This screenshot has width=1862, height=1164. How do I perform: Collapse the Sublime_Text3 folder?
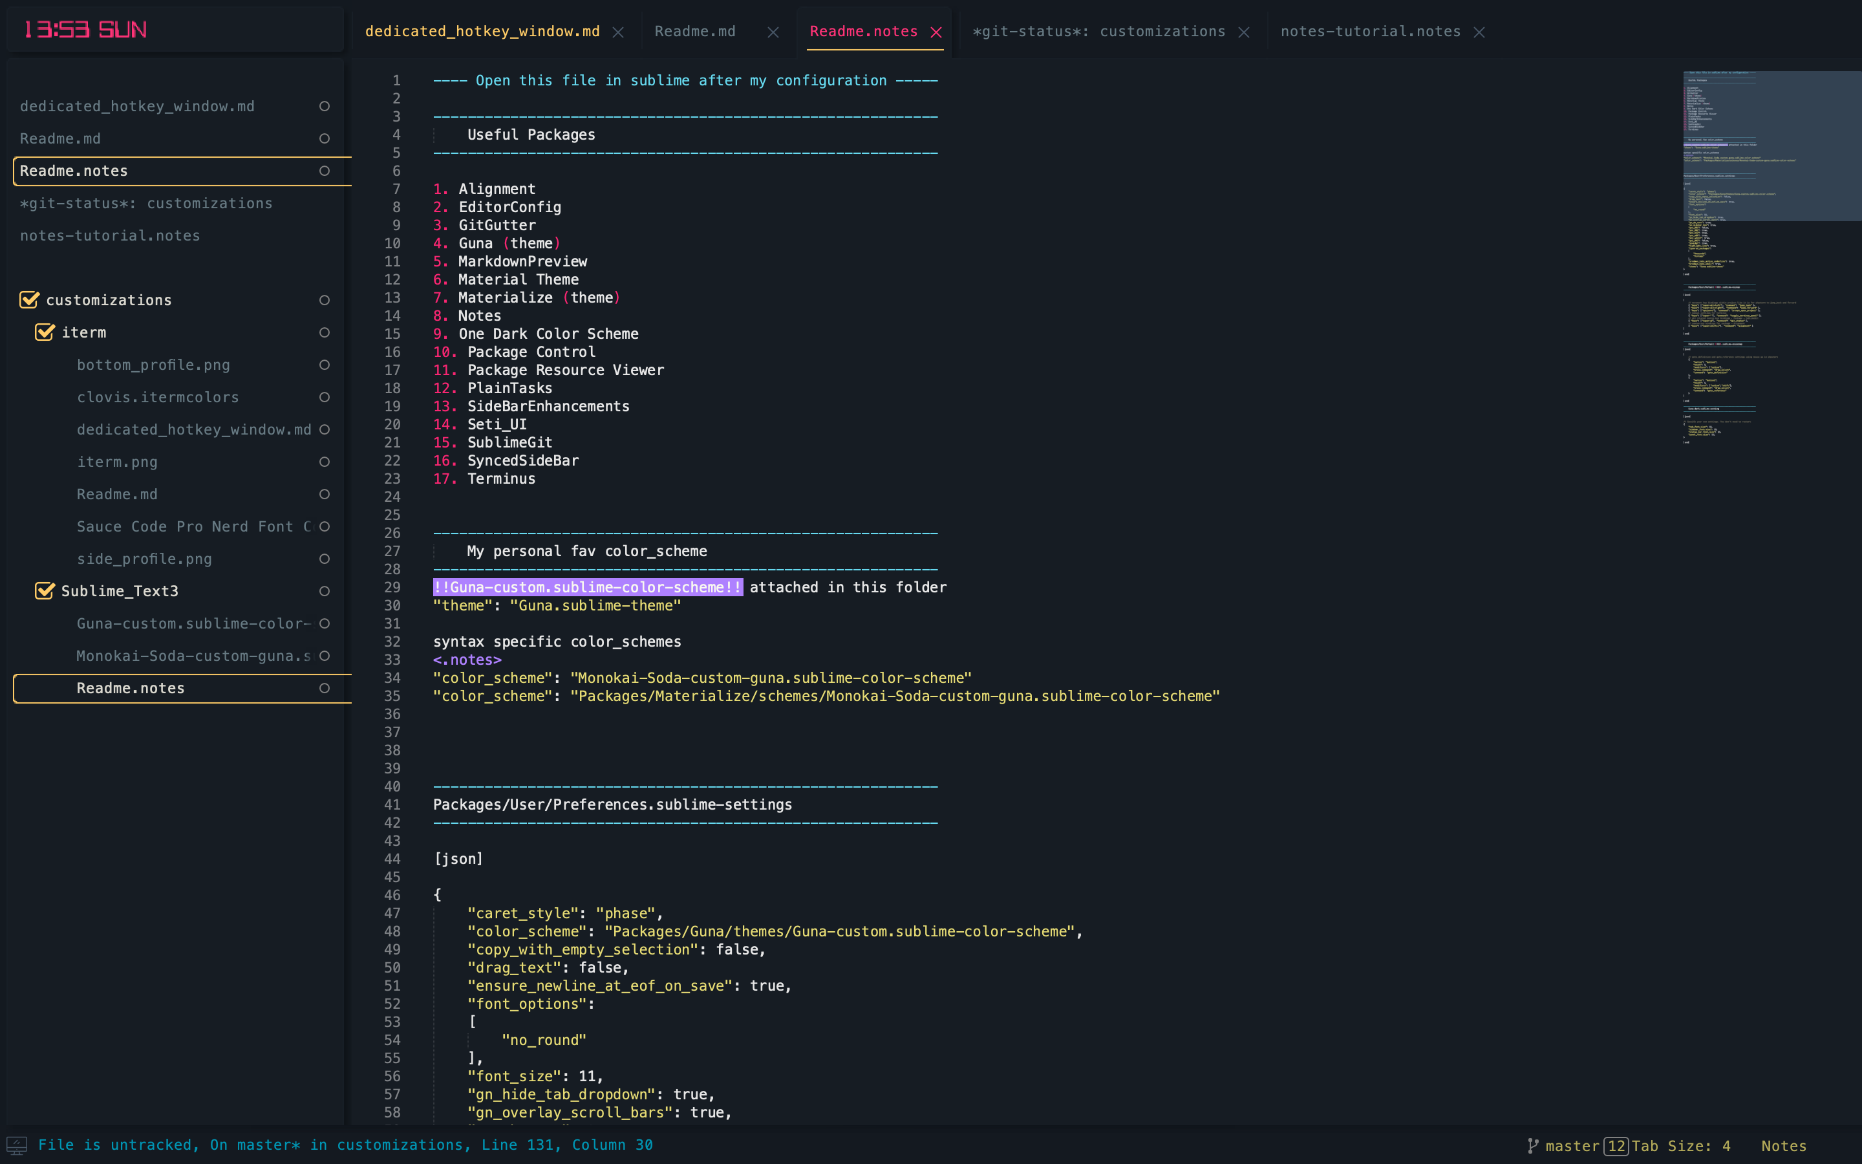[x=119, y=591]
